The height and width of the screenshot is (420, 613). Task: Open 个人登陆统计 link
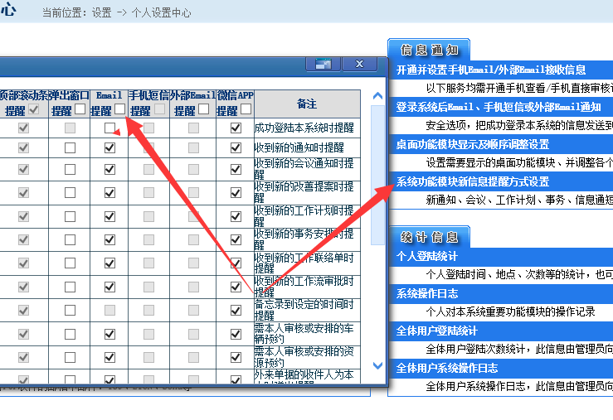pos(427,257)
